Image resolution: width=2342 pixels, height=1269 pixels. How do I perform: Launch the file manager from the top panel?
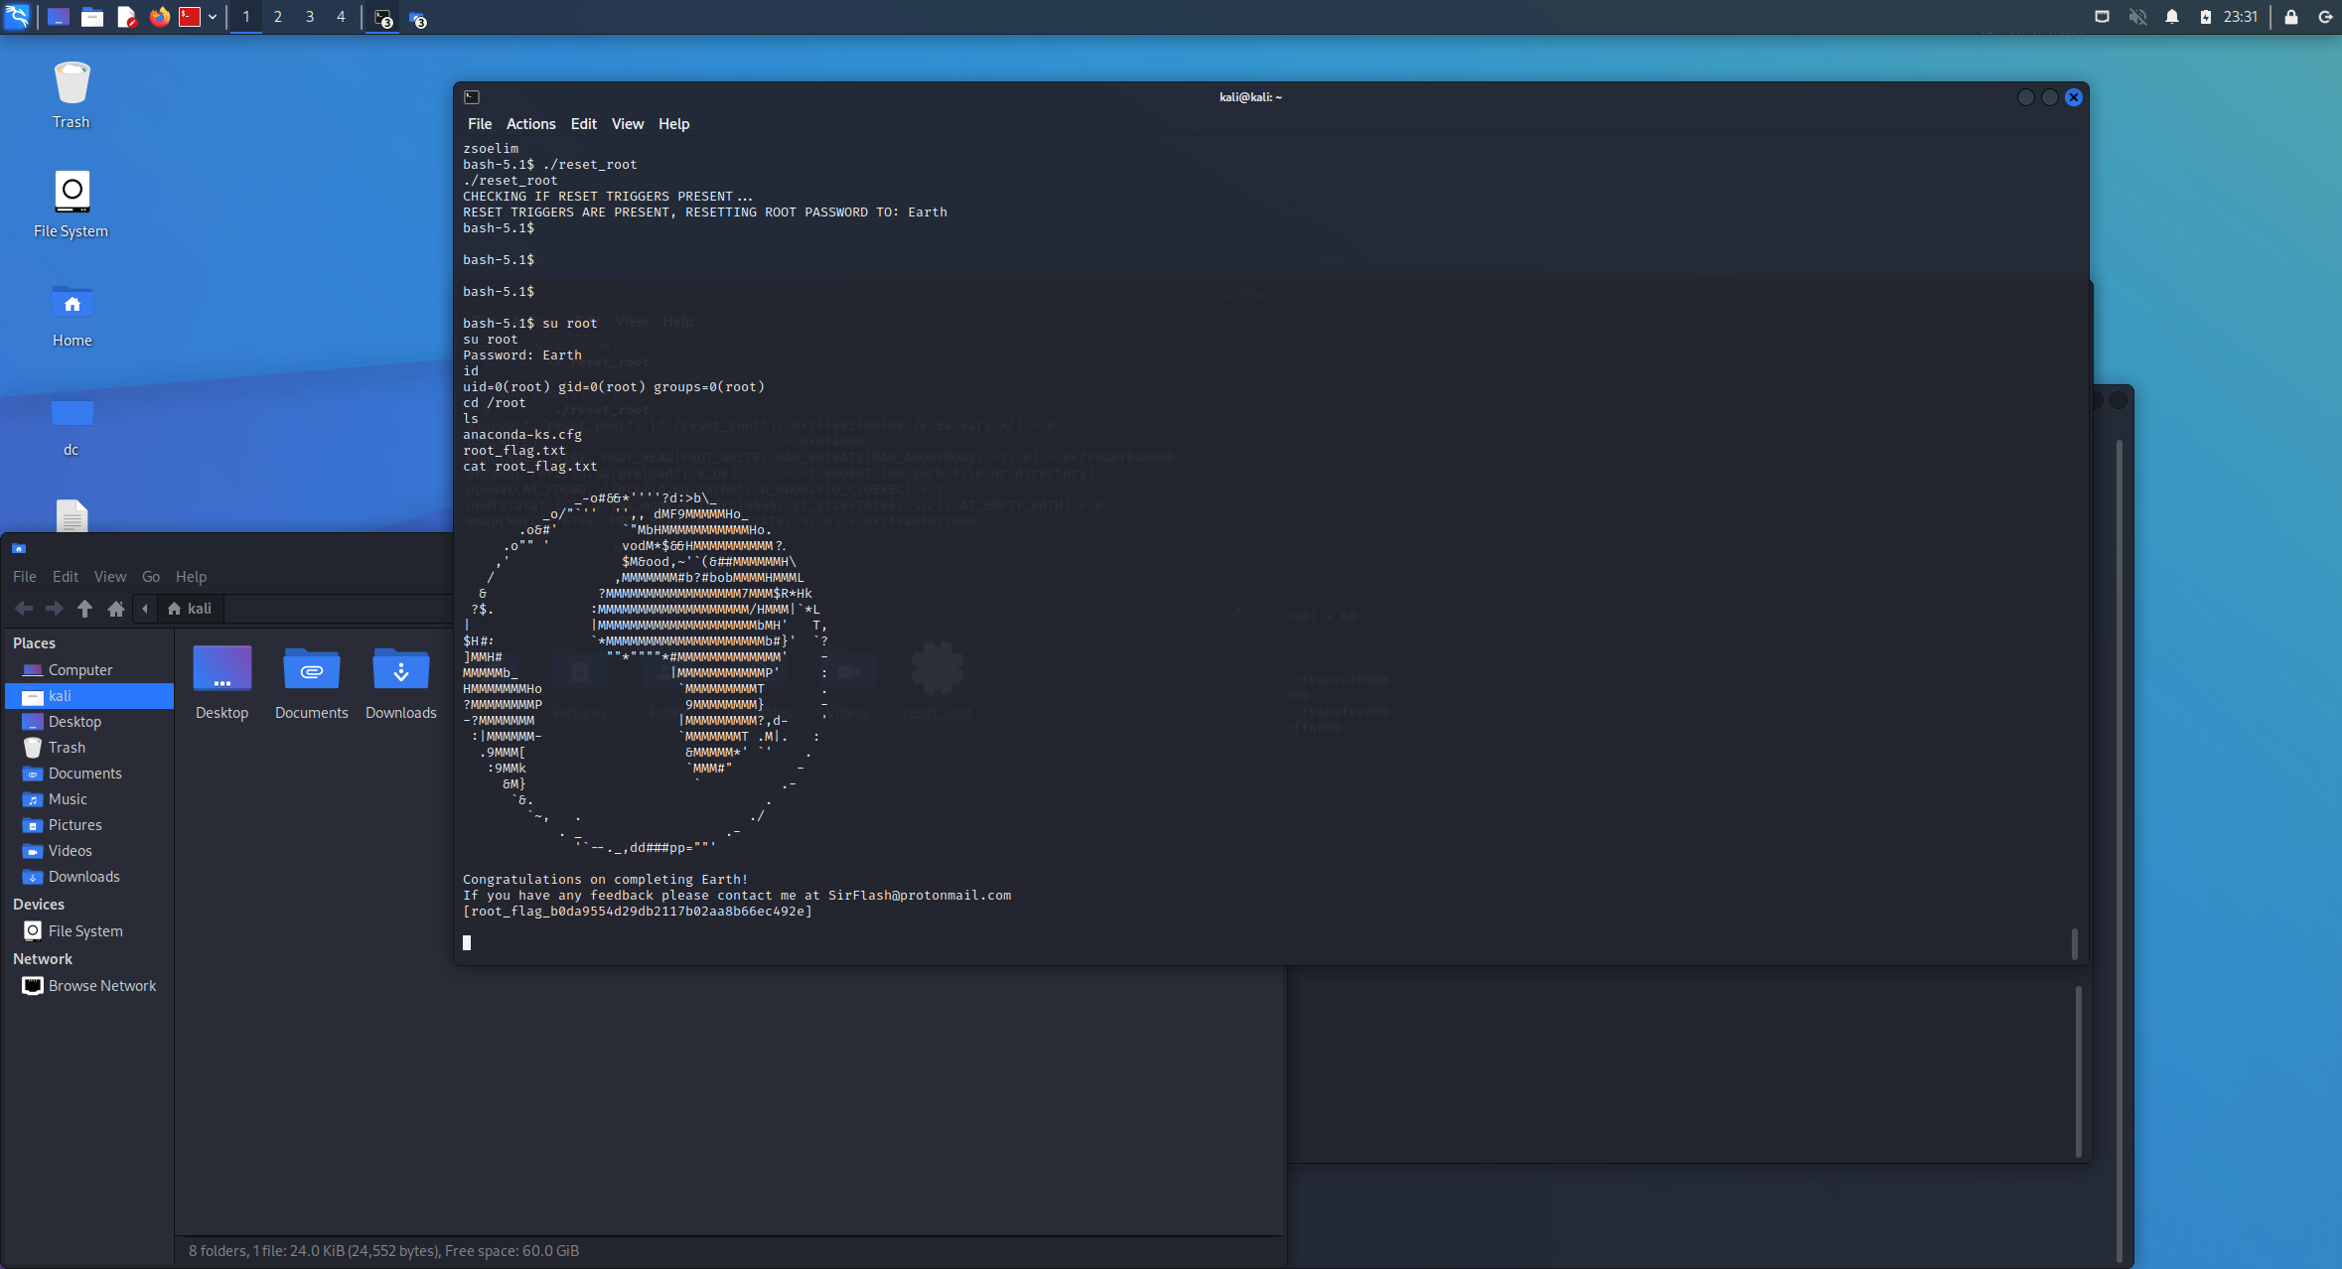92,17
